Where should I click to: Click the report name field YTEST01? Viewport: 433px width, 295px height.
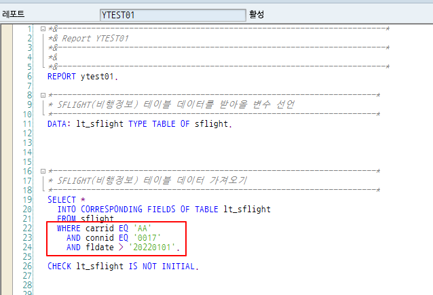(173, 15)
